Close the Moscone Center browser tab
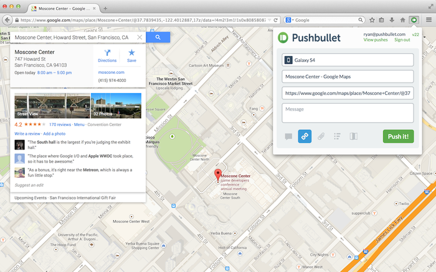Screen dimensions: 436x272 [x=94, y=8]
